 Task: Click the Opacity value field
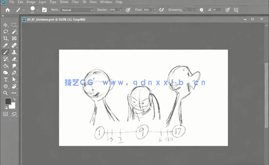click(x=114, y=10)
